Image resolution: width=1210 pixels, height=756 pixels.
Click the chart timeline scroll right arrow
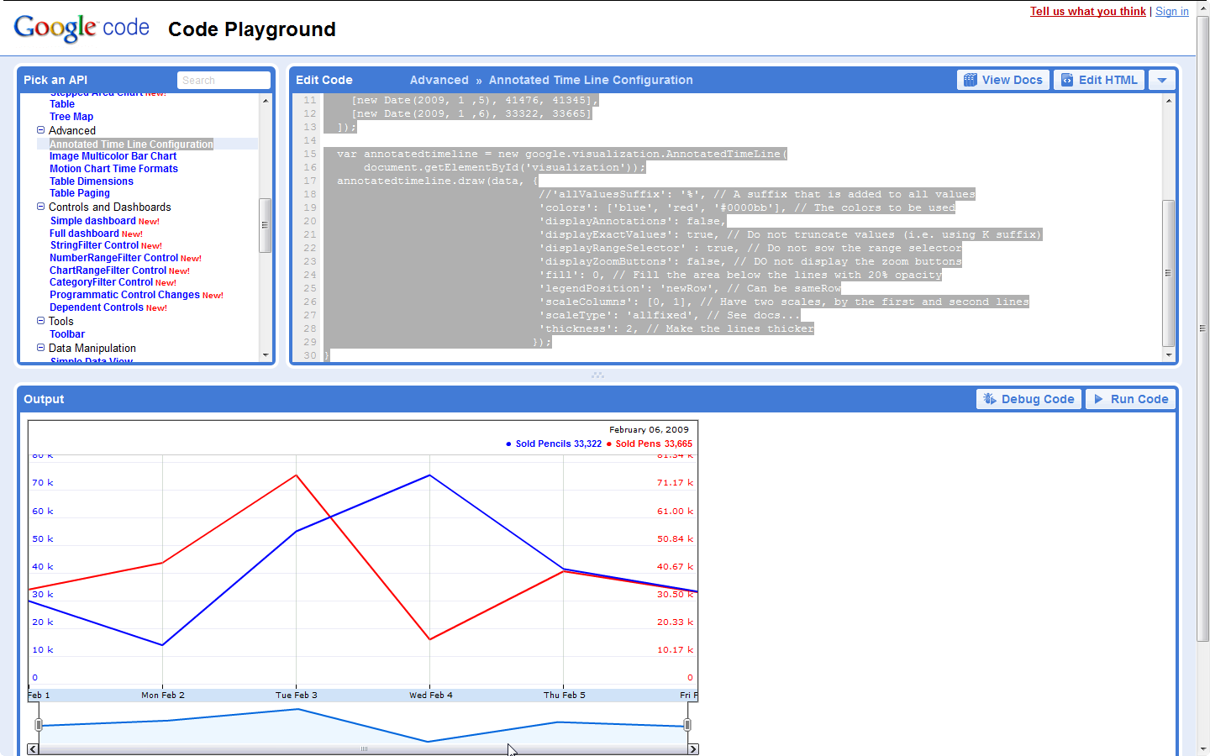693,749
